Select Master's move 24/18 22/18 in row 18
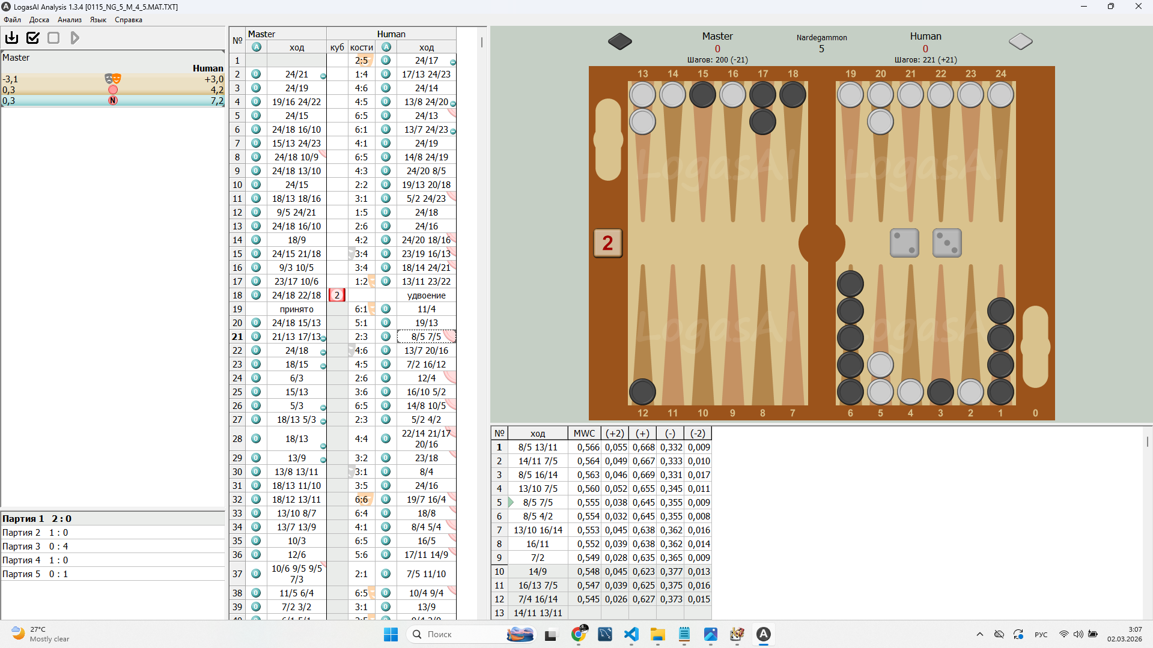Image resolution: width=1153 pixels, height=648 pixels. click(296, 295)
